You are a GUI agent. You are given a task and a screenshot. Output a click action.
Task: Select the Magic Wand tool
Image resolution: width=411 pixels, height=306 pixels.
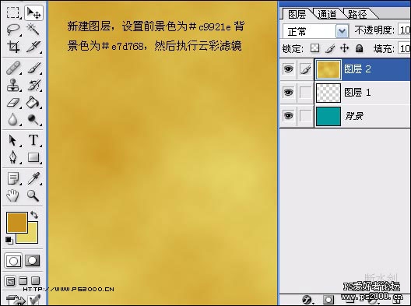coord(33,29)
